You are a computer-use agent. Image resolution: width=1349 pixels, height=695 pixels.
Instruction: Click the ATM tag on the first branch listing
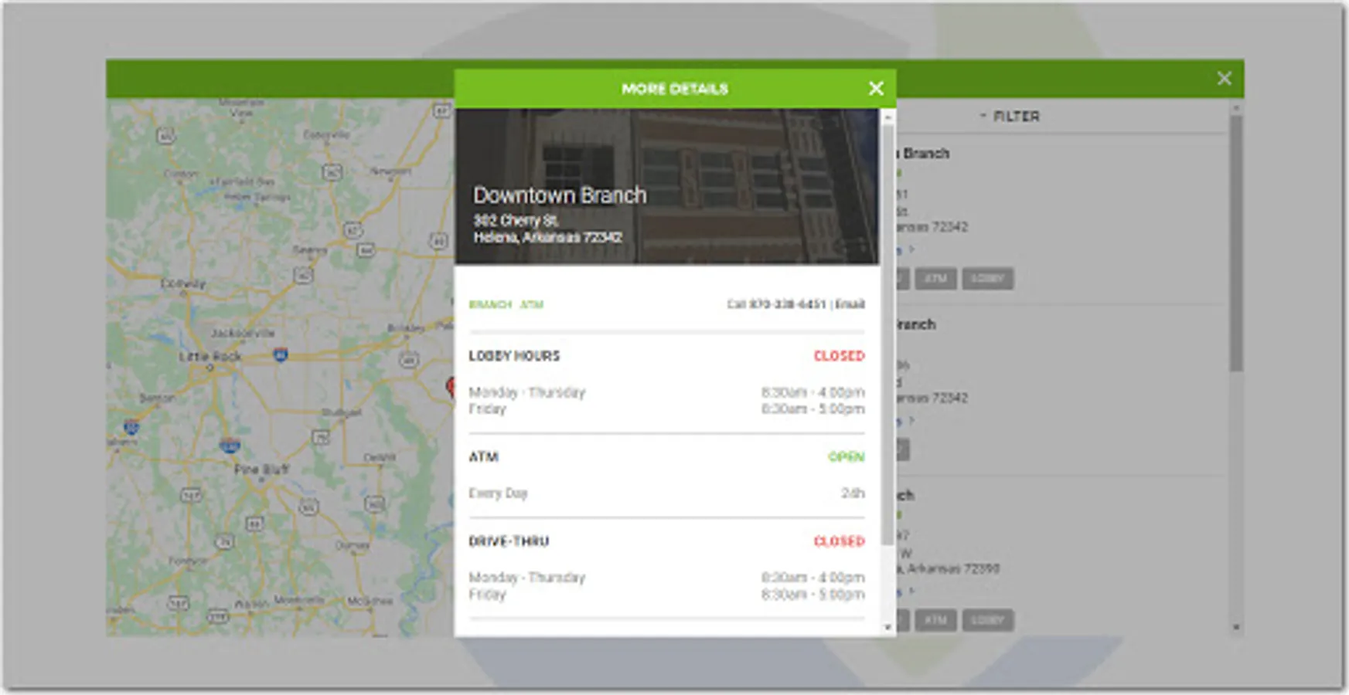pyautogui.click(x=936, y=280)
